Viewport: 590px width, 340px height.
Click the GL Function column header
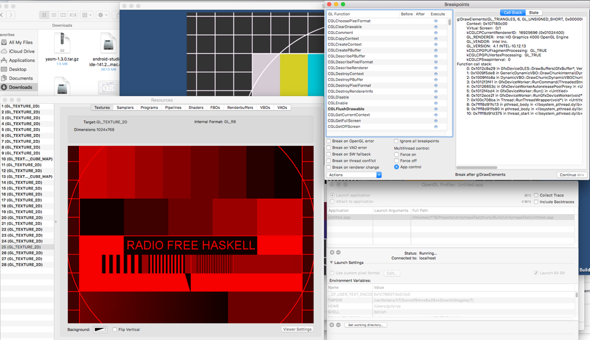[363, 14]
